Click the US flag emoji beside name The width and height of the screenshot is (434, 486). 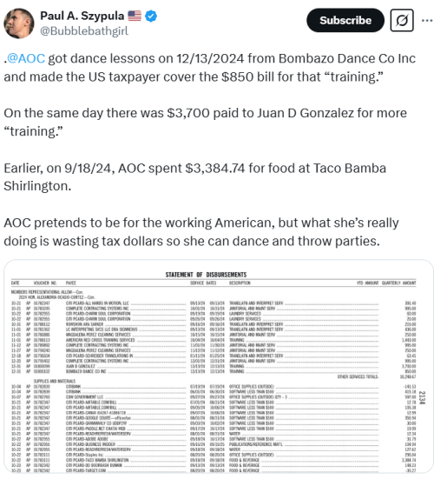(135, 16)
